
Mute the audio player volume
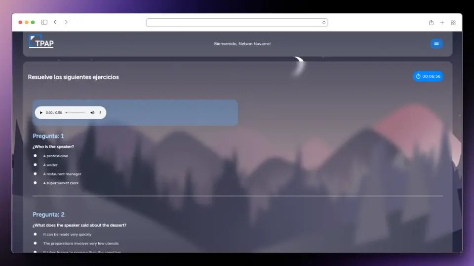[92, 113]
